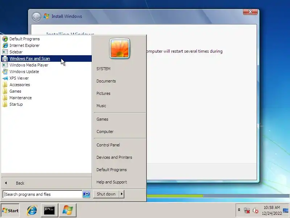
Task: Open XPS Viewer icon
Action: (5, 78)
